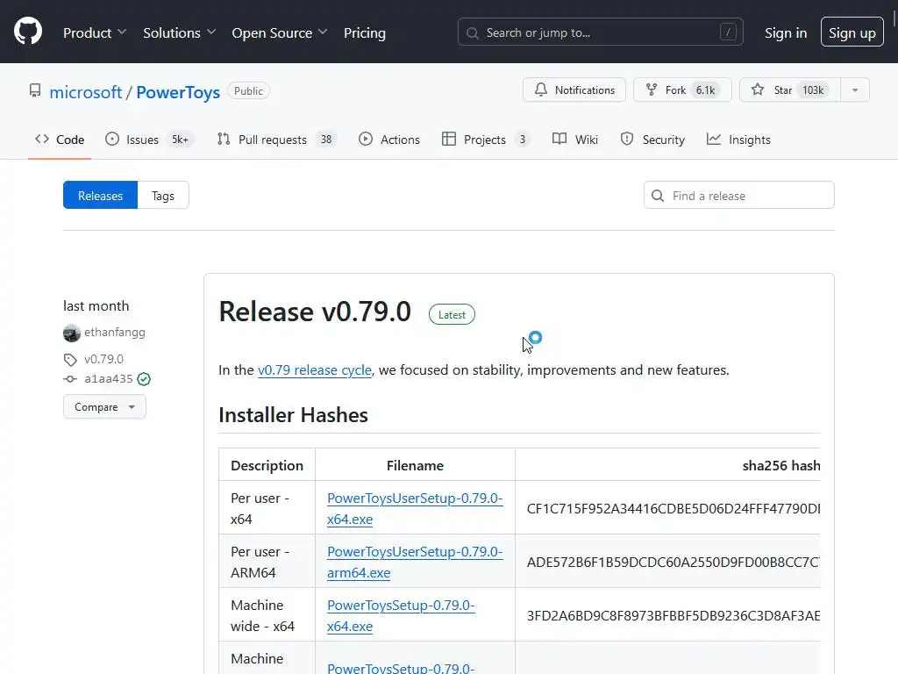This screenshot has width=898, height=674.
Task: Click the Filename column header
Action: click(x=415, y=465)
